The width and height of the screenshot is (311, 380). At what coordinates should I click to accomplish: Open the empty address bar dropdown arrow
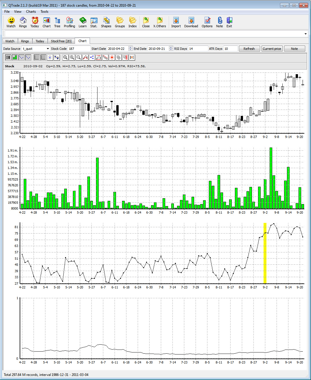click(x=306, y=34)
